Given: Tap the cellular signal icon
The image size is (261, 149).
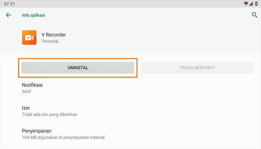Looking at the screenshot, I should click(x=251, y=4).
